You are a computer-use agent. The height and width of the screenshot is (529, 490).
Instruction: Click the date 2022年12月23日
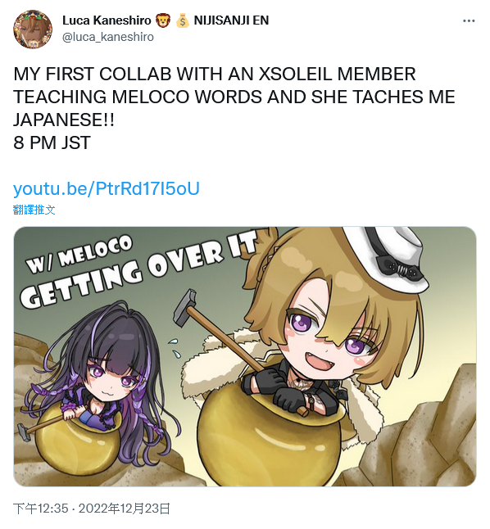click(125, 509)
